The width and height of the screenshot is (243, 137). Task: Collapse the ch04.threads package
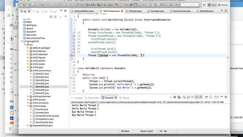coord(28,106)
